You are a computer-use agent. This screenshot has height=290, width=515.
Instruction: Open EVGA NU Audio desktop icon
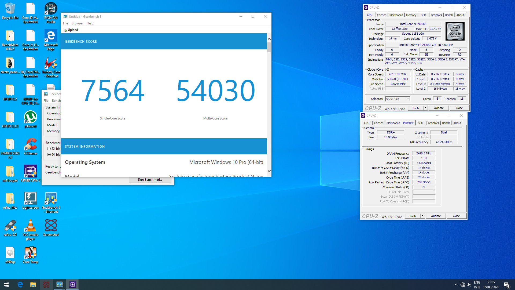point(51,13)
